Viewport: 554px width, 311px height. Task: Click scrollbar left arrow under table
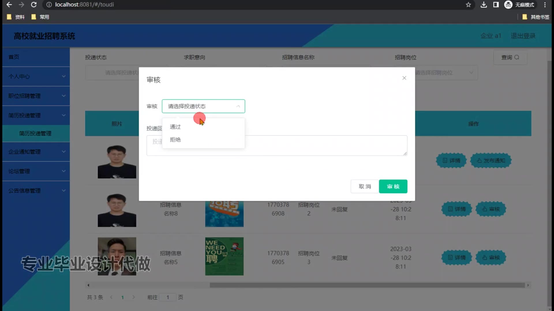coord(88,285)
